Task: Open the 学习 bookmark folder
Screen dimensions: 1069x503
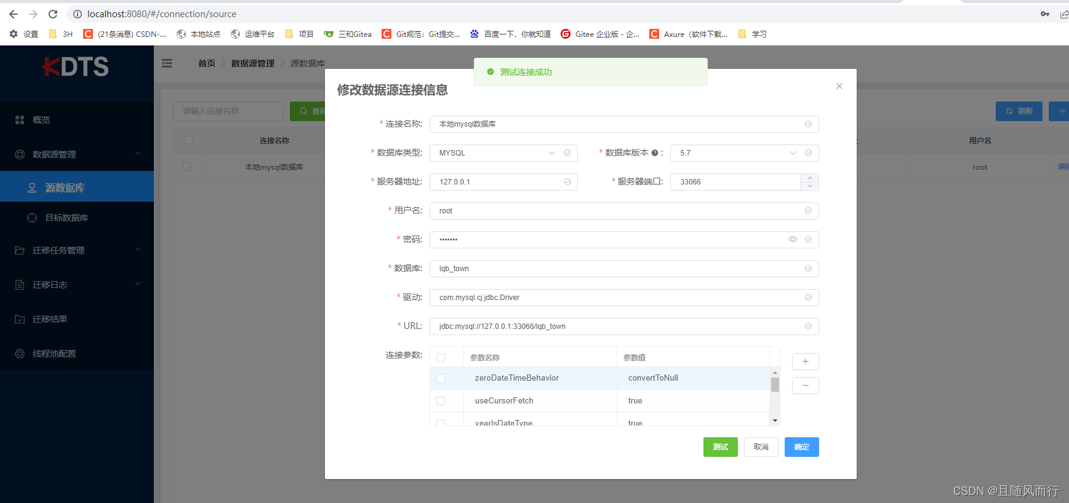Action: [x=752, y=34]
